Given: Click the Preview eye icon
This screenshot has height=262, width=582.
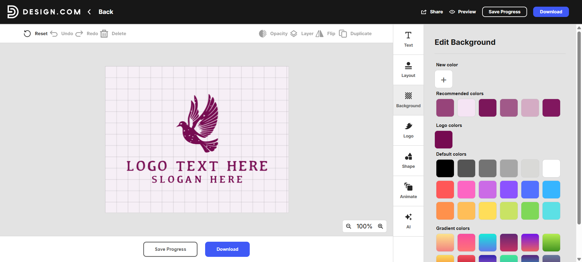Looking at the screenshot, I should point(452,12).
